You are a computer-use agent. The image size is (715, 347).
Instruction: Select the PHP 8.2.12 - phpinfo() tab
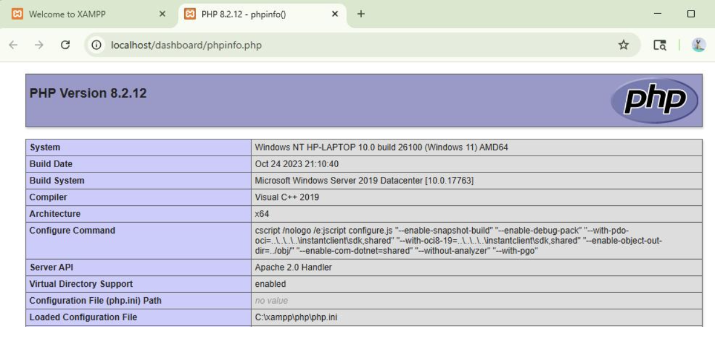[249, 14]
